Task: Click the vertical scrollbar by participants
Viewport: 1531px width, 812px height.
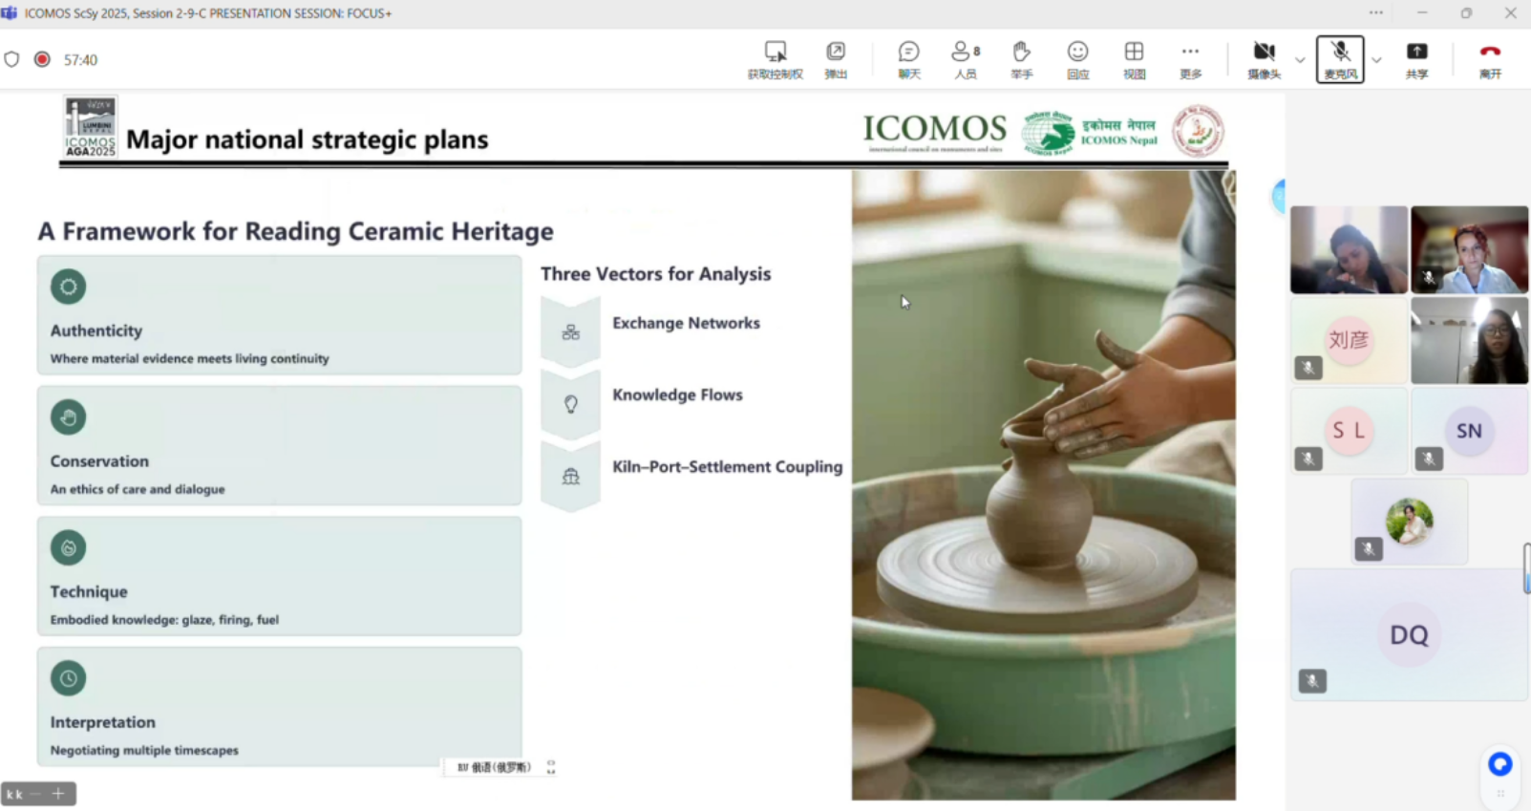Action: [1526, 569]
